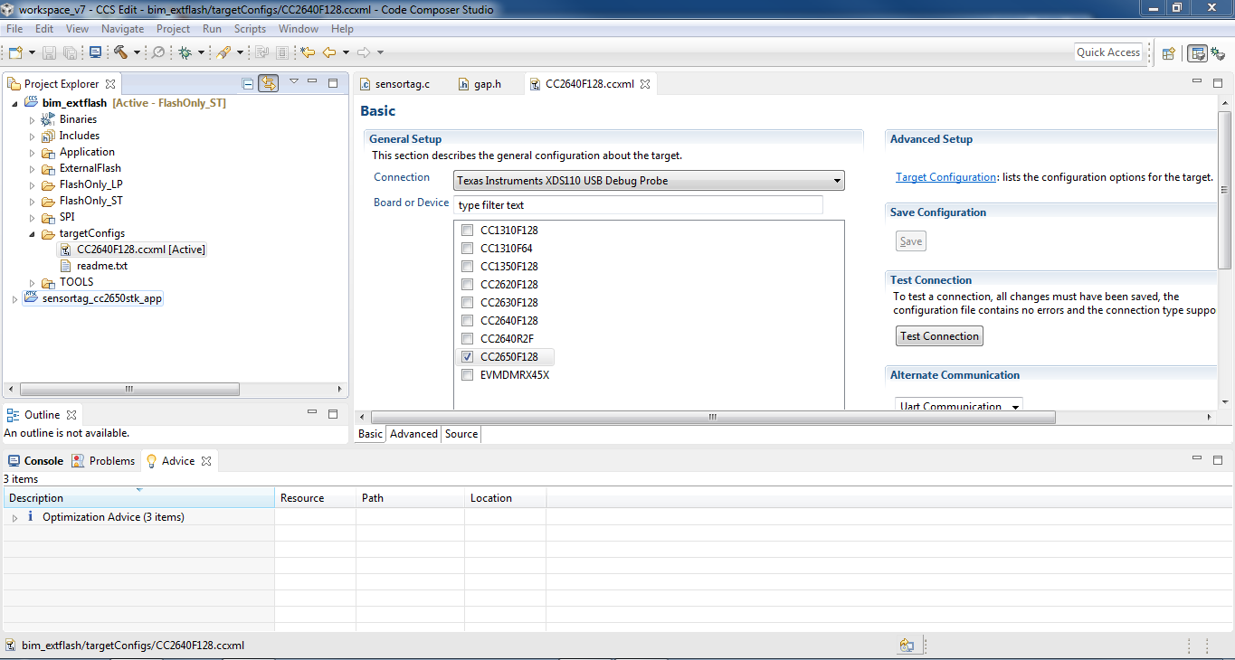Click the Open Perspective icon

(1168, 53)
